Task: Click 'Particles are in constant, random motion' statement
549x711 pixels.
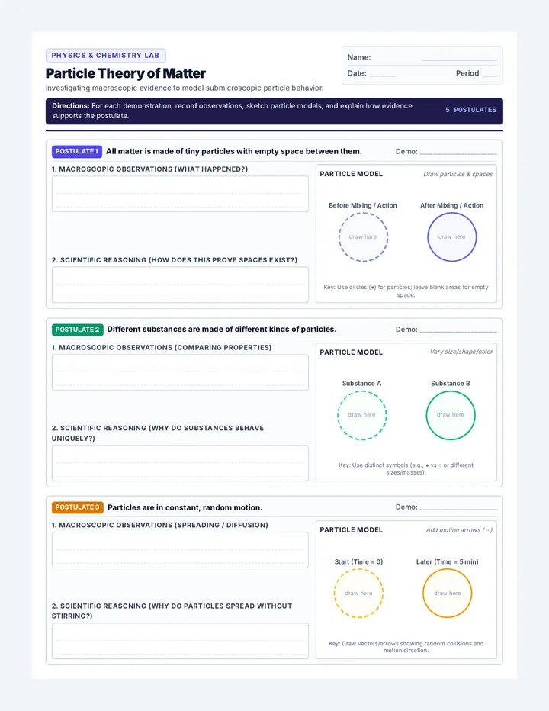Action: click(185, 507)
